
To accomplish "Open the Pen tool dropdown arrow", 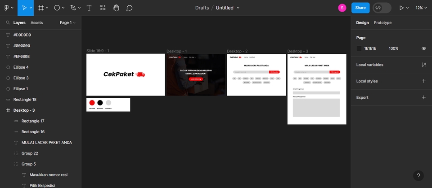I will tap(79, 8).
